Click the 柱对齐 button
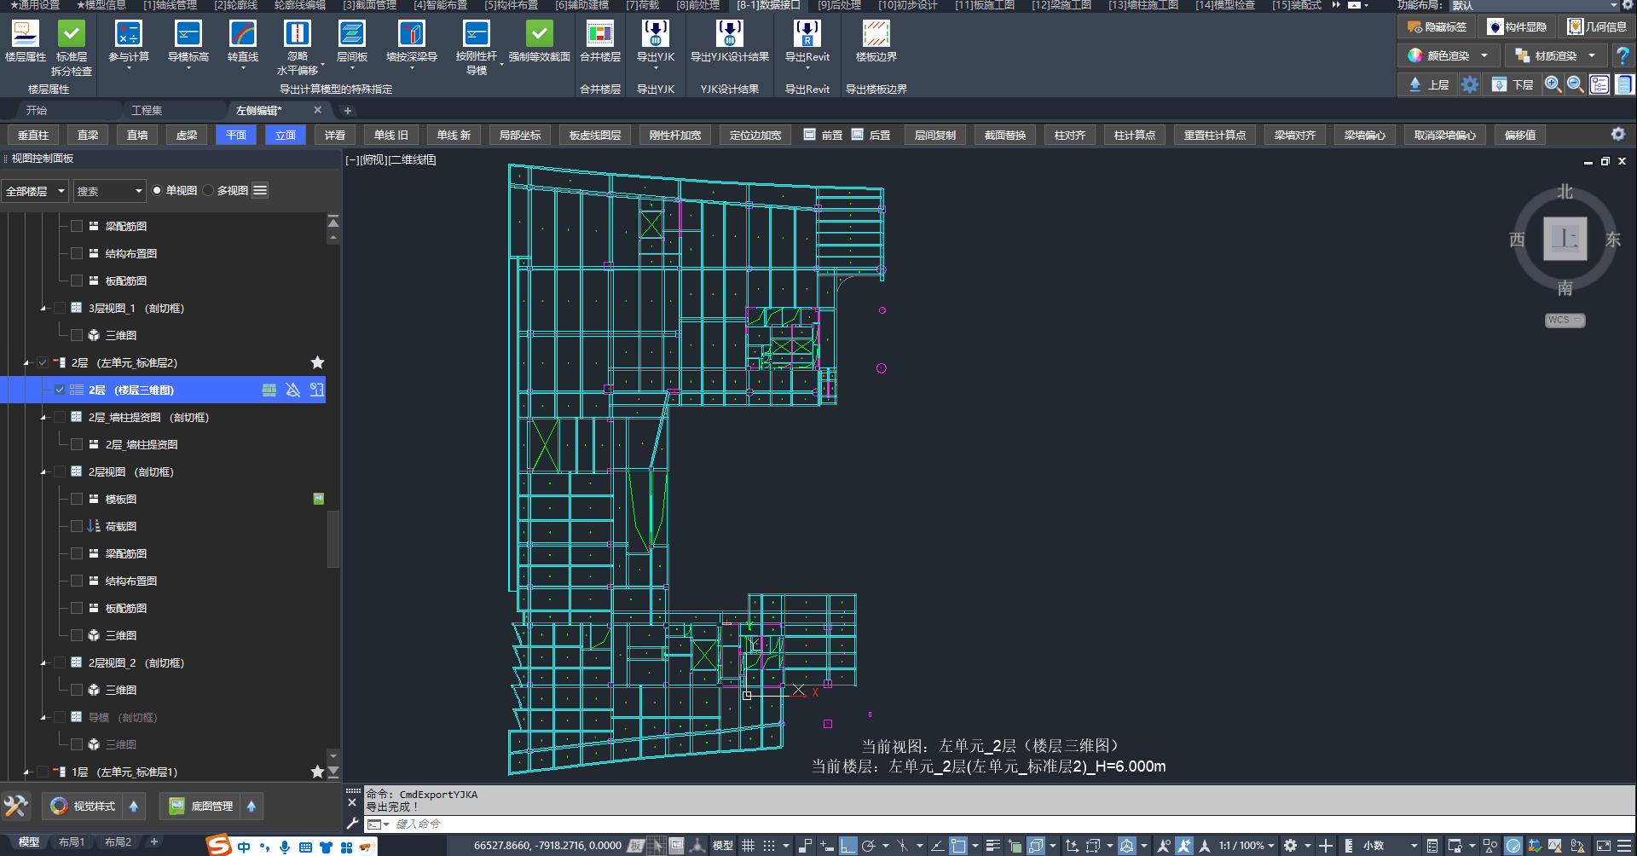 [1069, 136]
